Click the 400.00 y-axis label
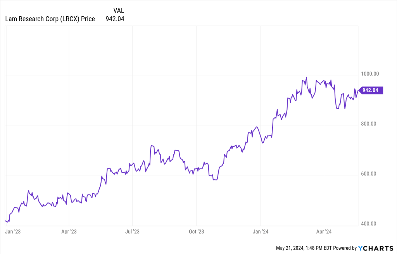The height and width of the screenshot is (254, 397). point(368,224)
